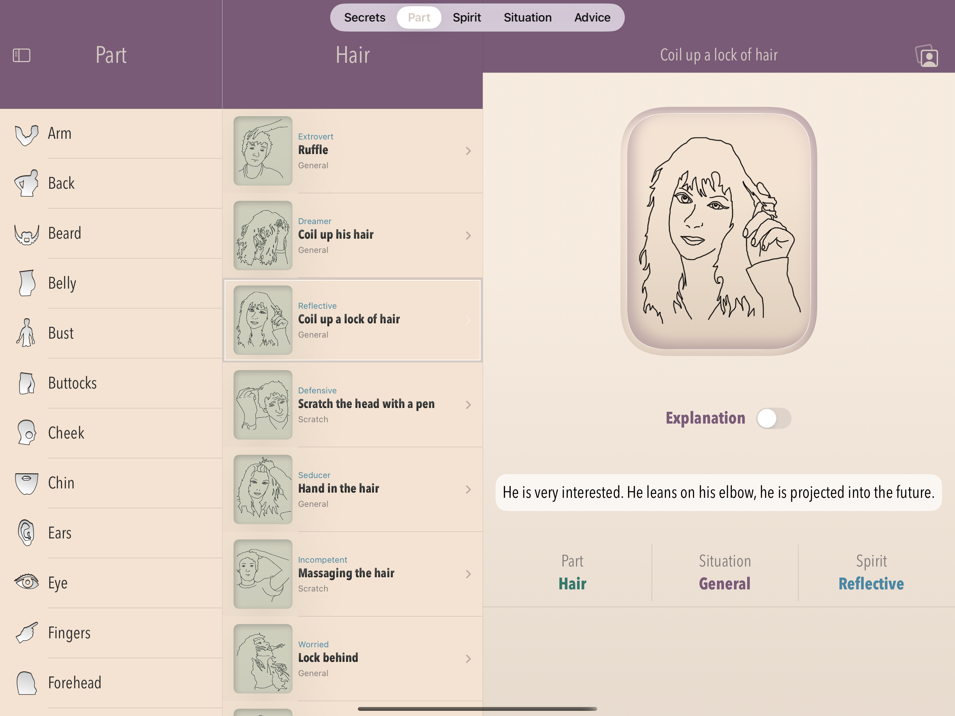The height and width of the screenshot is (716, 955).
Task: Select the Ears icon
Action: (x=26, y=532)
